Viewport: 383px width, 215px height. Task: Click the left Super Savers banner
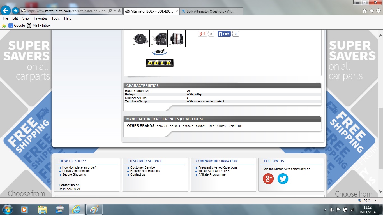(x=27, y=60)
